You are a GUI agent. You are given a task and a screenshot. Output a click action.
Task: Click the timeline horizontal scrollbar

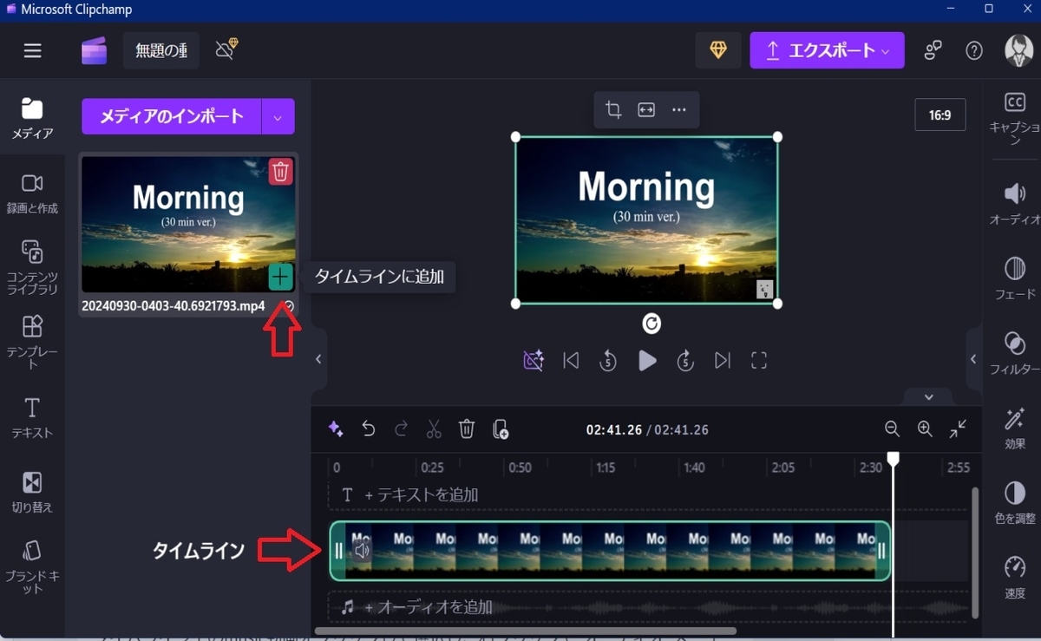click(x=525, y=631)
